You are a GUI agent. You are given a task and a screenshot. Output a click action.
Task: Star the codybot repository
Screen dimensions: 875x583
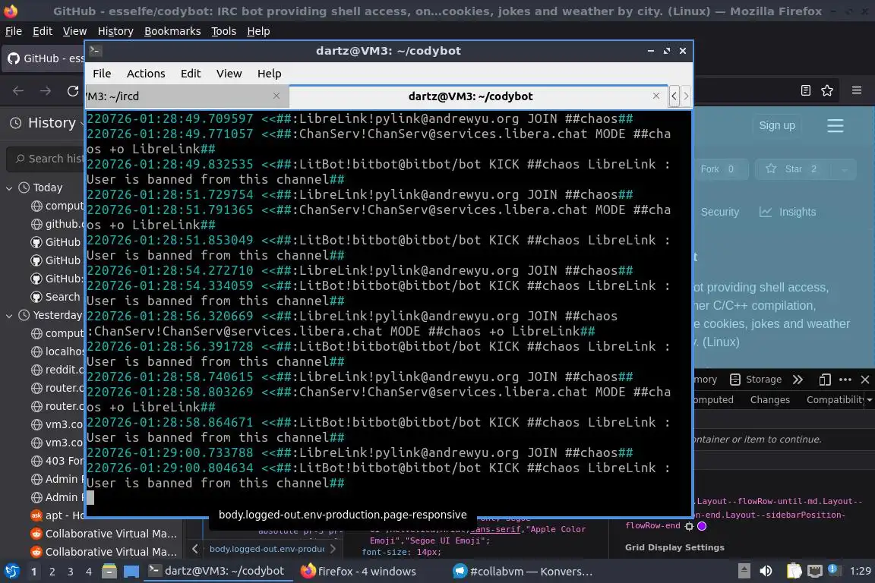(792, 169)
